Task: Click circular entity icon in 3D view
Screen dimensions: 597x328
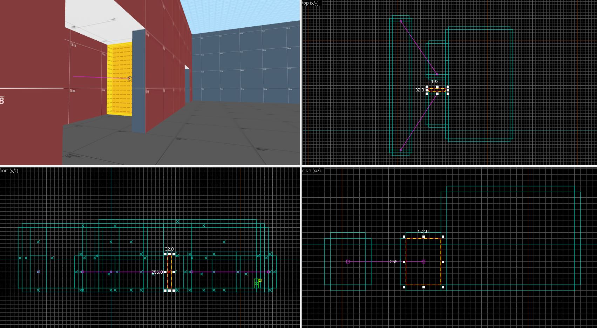Action: (130, 79)
